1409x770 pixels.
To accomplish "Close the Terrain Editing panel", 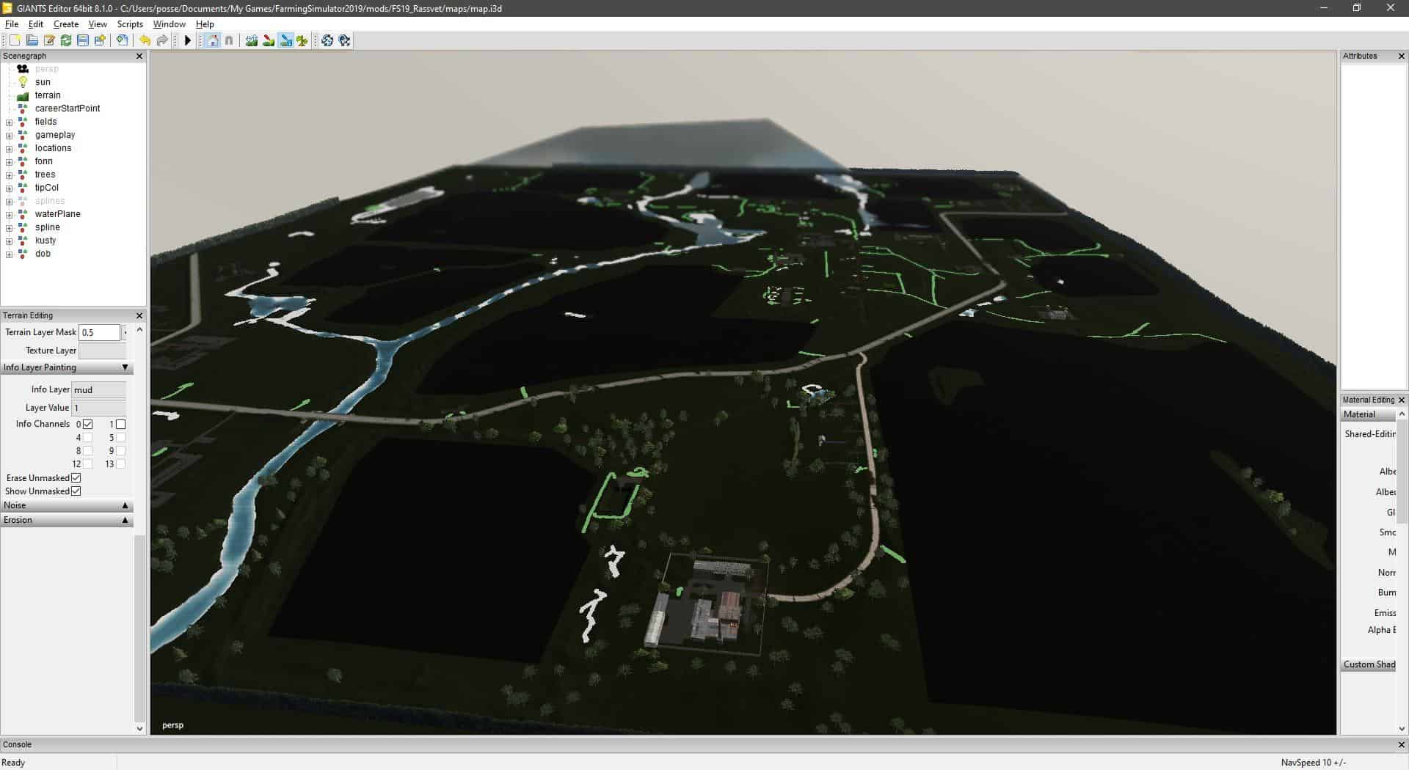I will tap(139, 315).
